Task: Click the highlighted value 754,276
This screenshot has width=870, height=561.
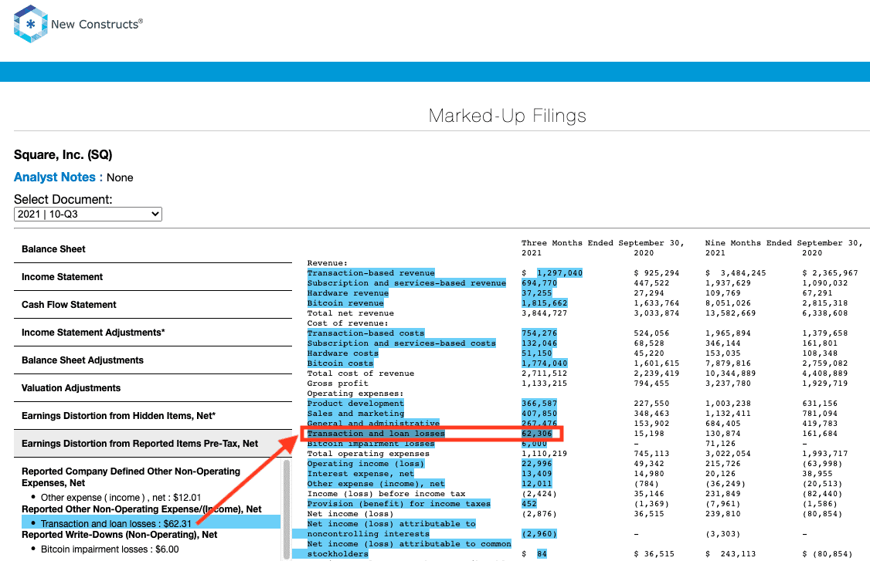Action: coord(539,333)
